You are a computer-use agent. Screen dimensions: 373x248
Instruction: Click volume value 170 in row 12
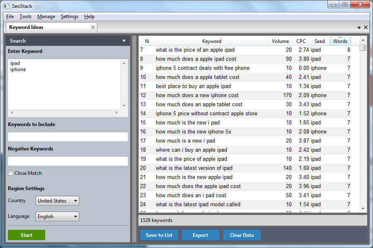coord(287,95)
